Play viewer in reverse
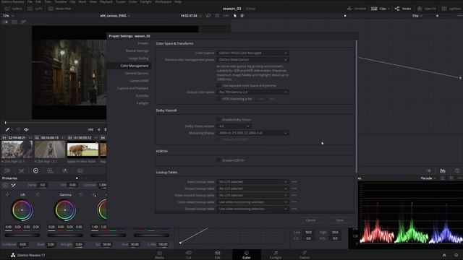 pos(98,129)
